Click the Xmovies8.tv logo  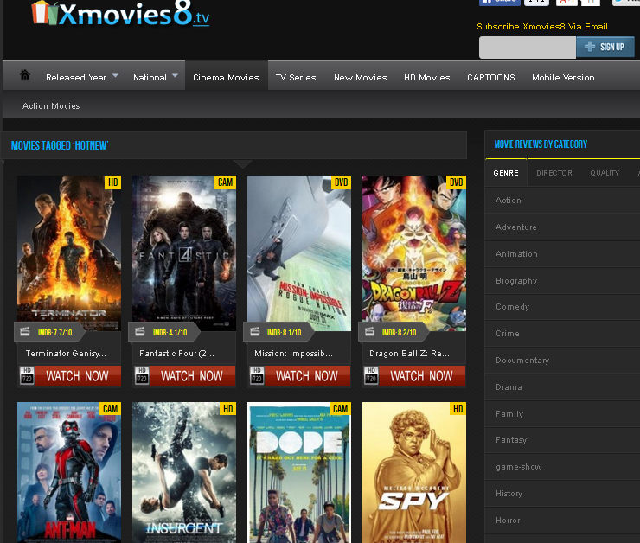click(120, 14)
